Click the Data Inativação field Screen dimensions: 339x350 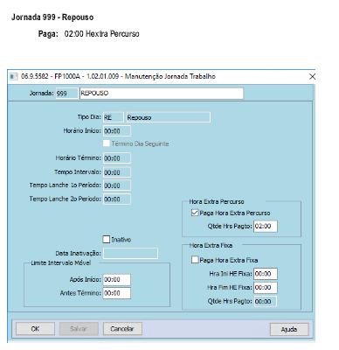pos(131,253)
